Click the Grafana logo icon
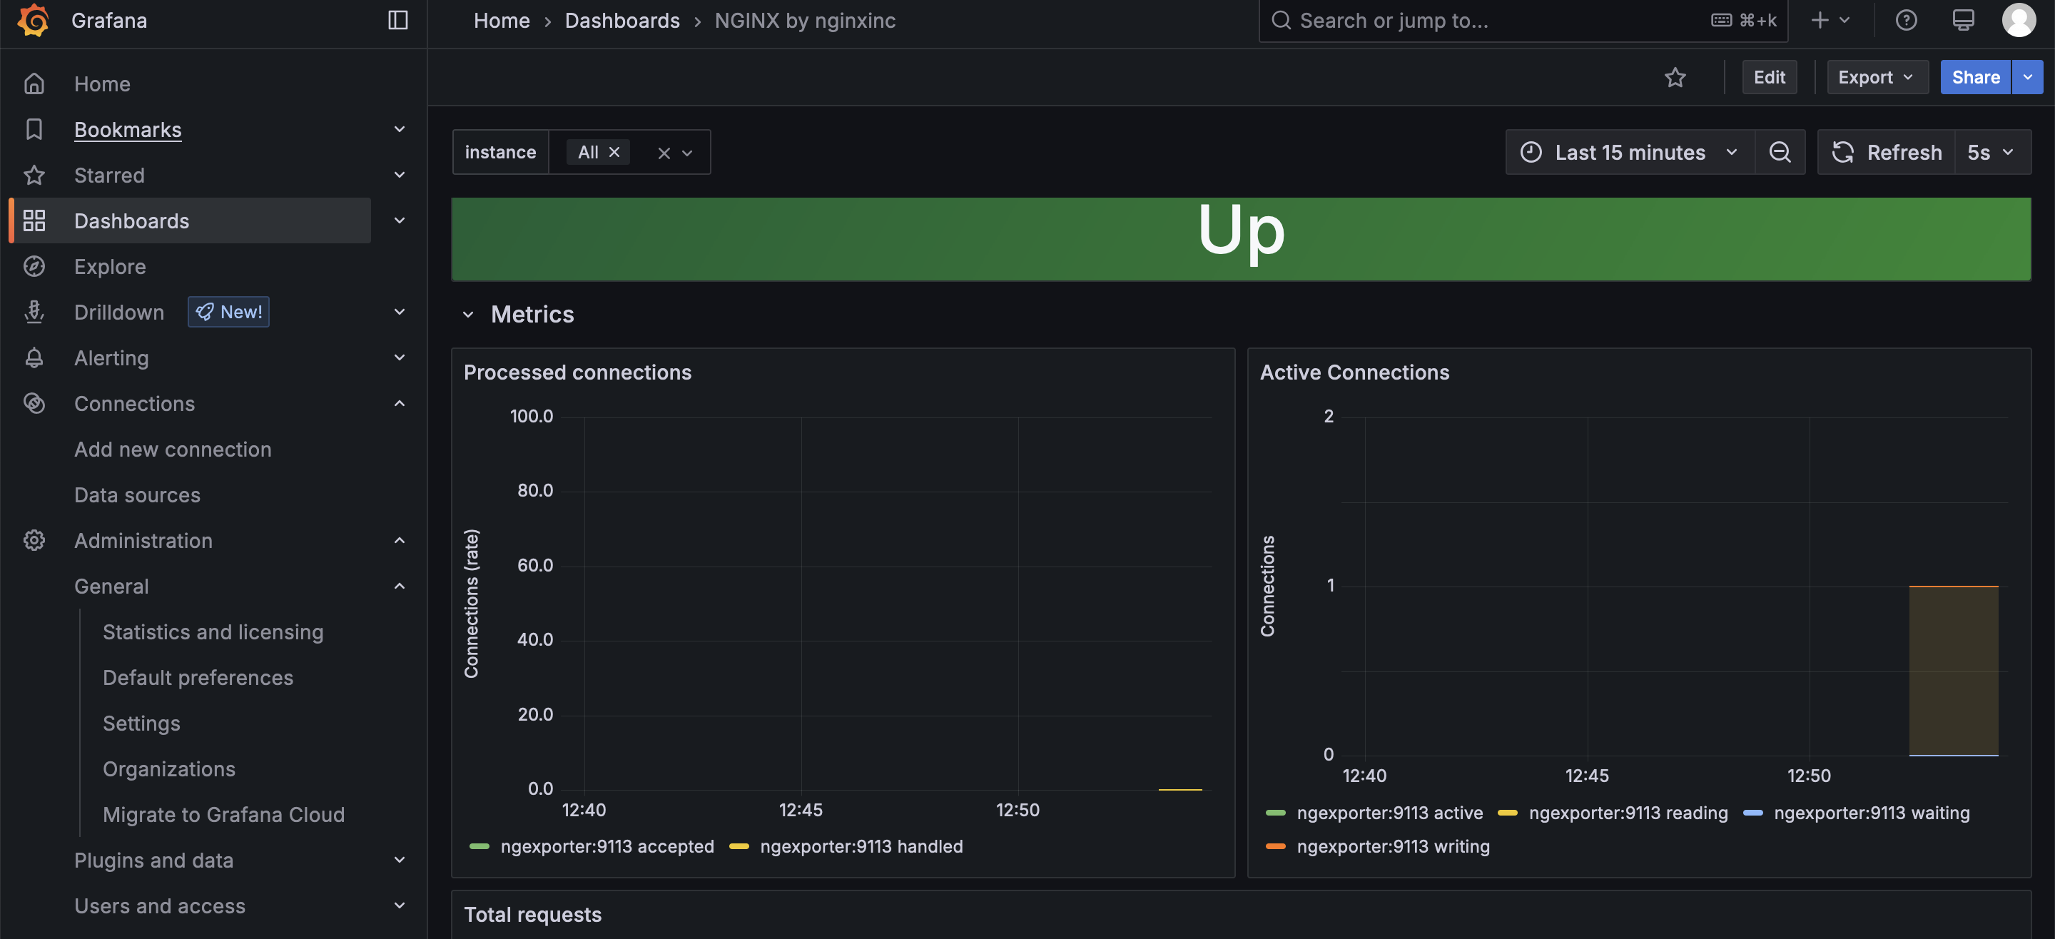 pos(33,20)
